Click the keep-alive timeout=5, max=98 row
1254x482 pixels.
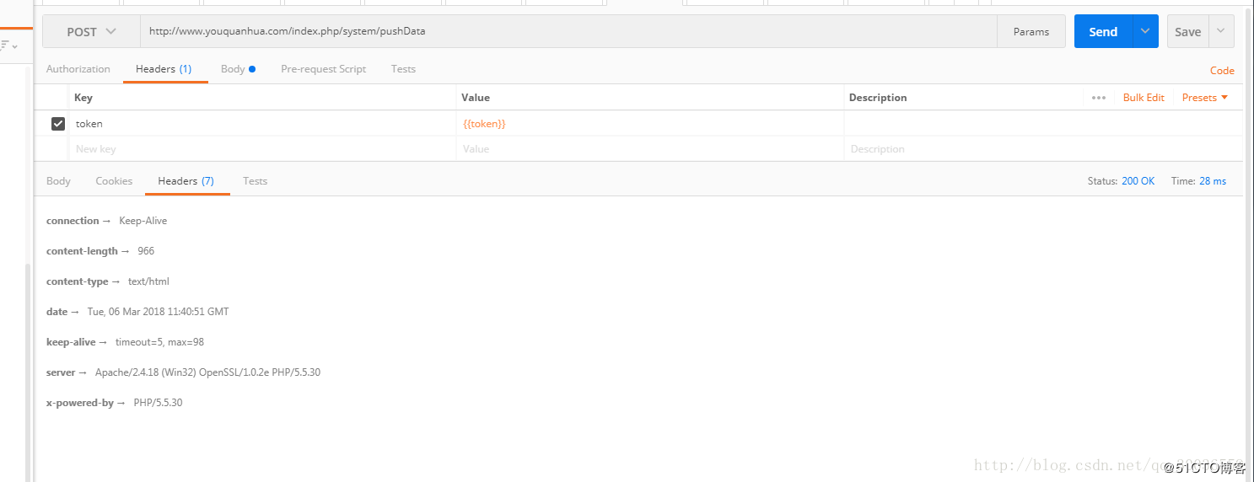pyautogui.click(x=125, y=342)
